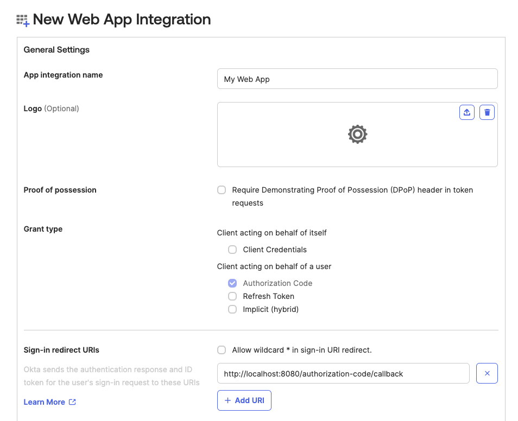Check the Client Credentials grant type
Image resolution: width=518 pixels, height=421 pixels.
232,250
